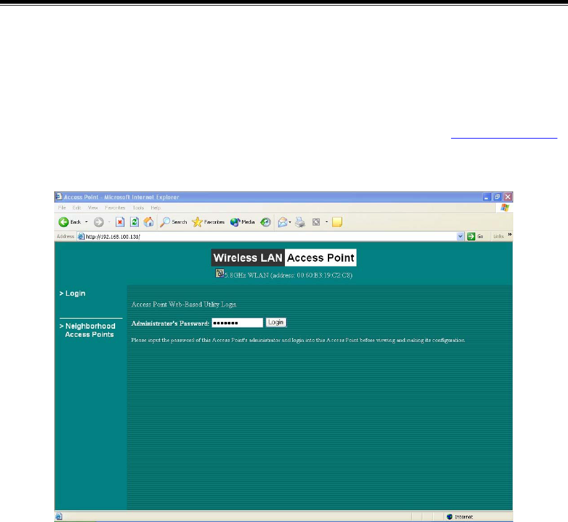Open the Help menu
The width and height of the screenshot is (568, 522).
coord(156,208)
